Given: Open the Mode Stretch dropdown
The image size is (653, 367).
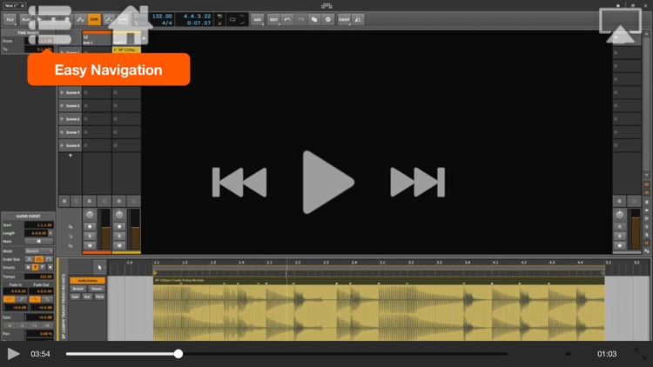Looking at the screenshot, I should pyautogui.click(x=38, y=251).
